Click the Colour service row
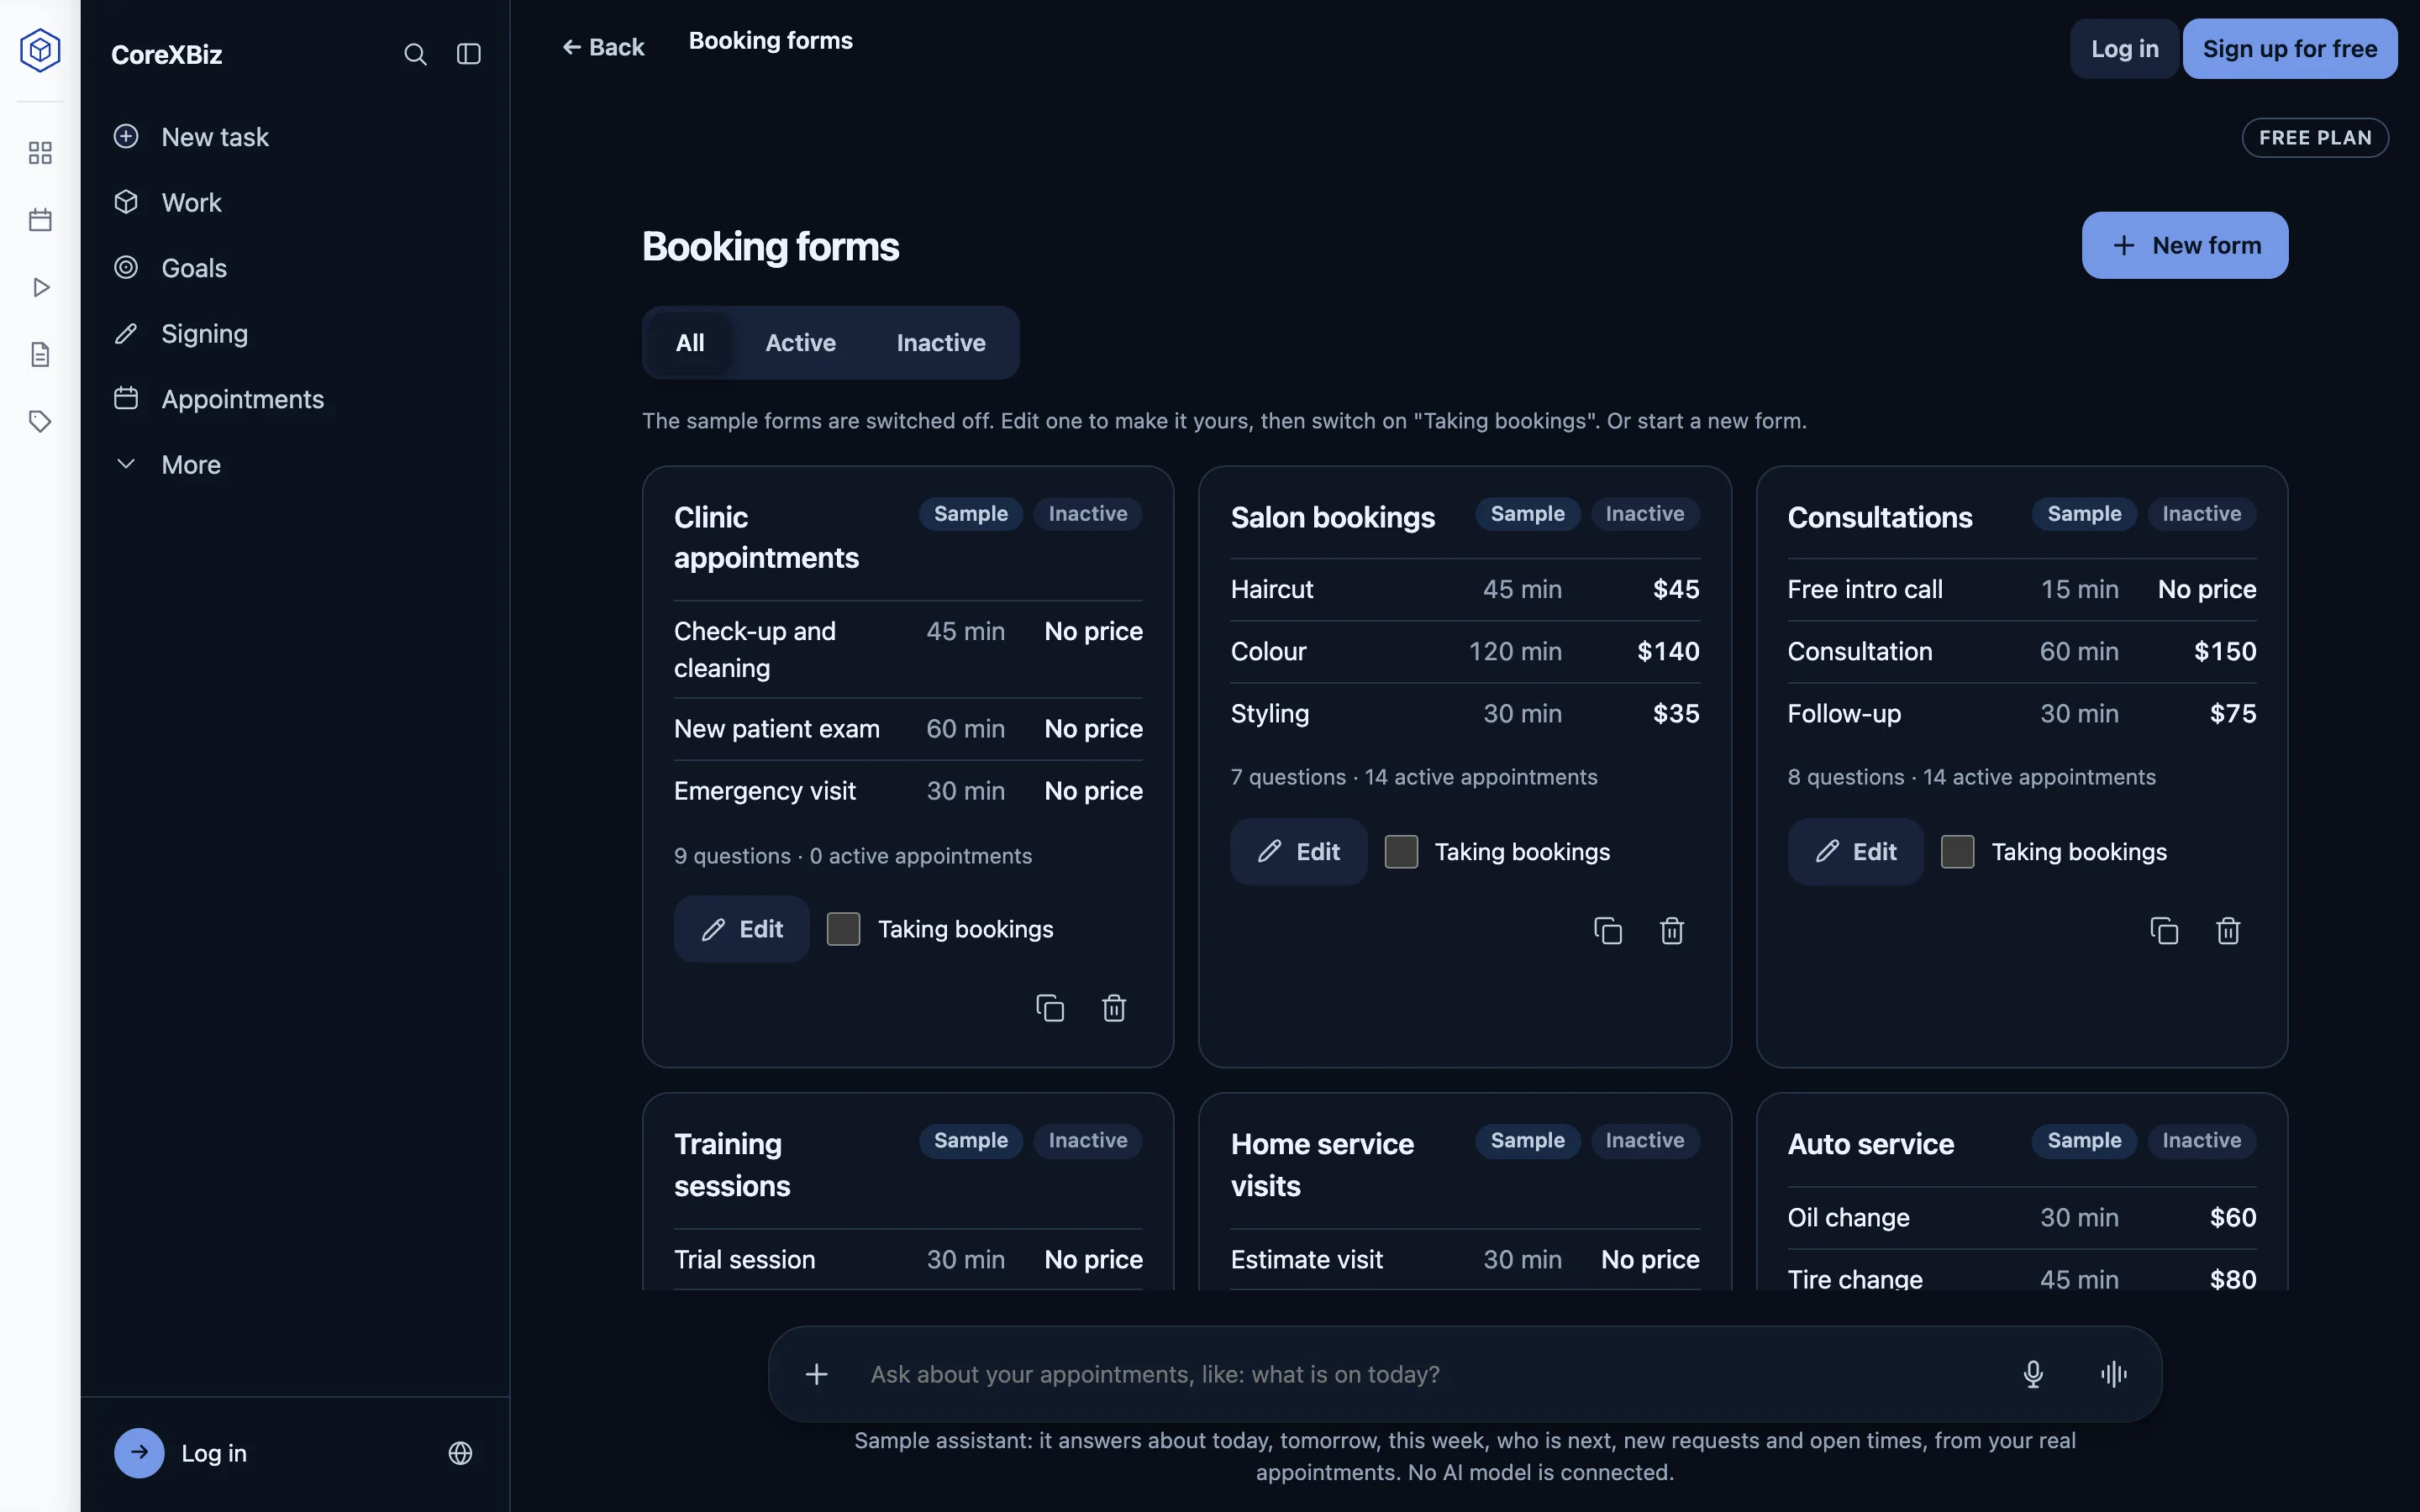The height and width of the screenshot is (1512, 2420). [x=1465, y=651]
